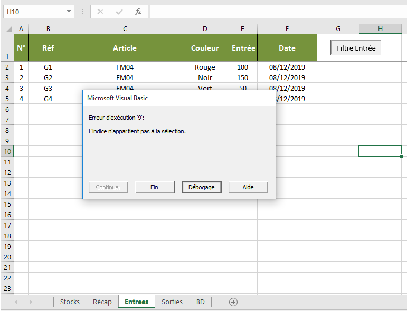This screenshot has height=311, width=407.
Task: Open Aide for the runtime error
Action: (248, 187)
